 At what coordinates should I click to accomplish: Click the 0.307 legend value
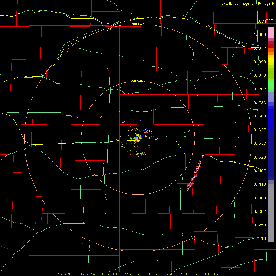point(260,211)
